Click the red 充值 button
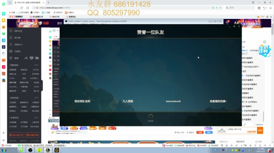 [200, 133]
